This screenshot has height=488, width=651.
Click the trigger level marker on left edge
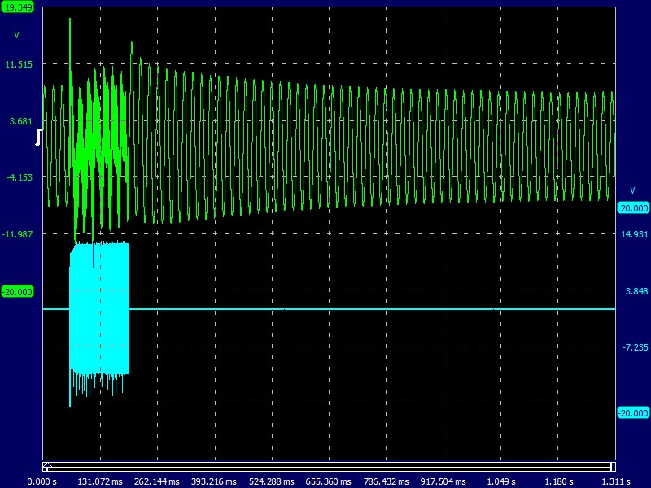(x=38, y=137)
